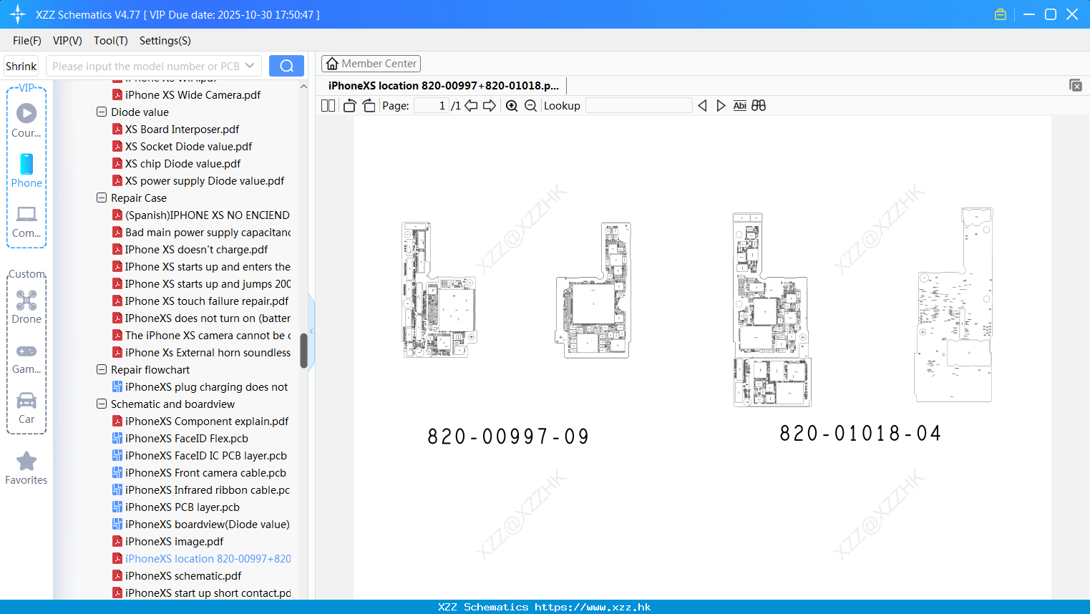Collapse the Repair Case folder
Image resolution: width=1090 pixels, height=614 pixels.
point(102,198)
